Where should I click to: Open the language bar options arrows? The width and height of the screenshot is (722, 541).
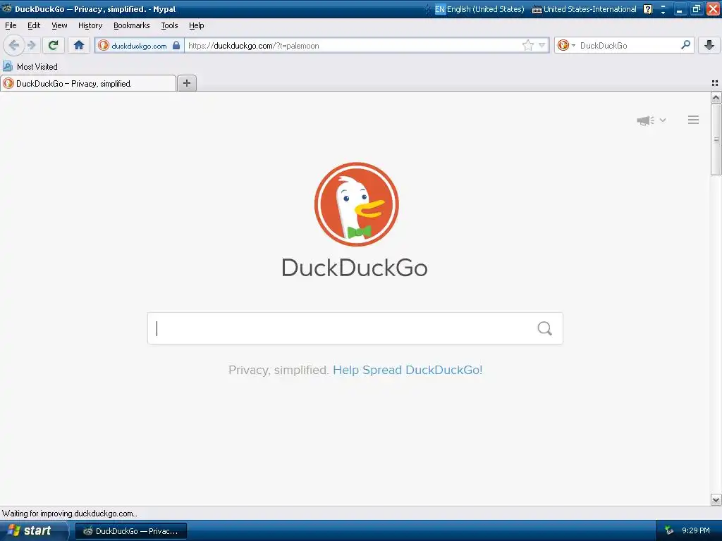[x=663, y=9]
